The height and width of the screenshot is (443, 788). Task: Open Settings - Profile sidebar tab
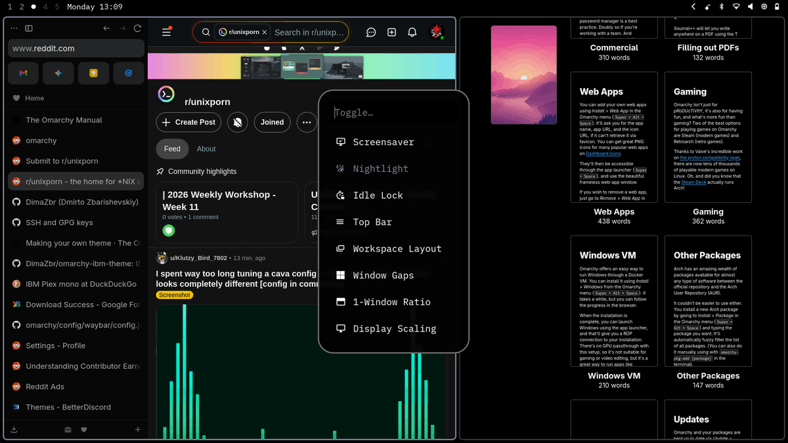[76, 345]
